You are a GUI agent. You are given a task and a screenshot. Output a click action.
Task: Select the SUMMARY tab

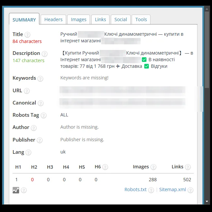[x=24, y=19]
